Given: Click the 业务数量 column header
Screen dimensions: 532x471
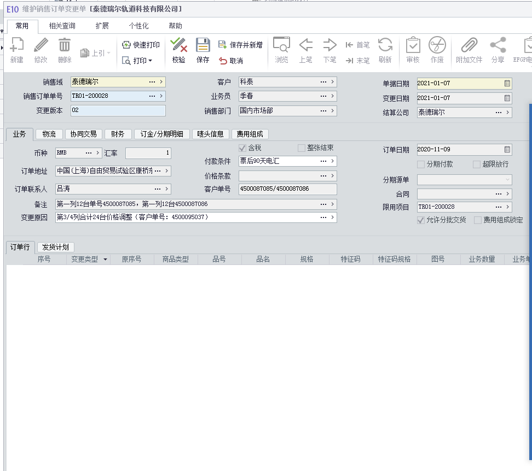Looking at the screenshot, I should click(482, 260).
